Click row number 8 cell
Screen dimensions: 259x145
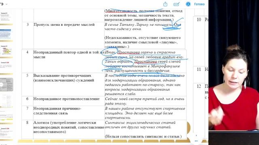(27, 122)
